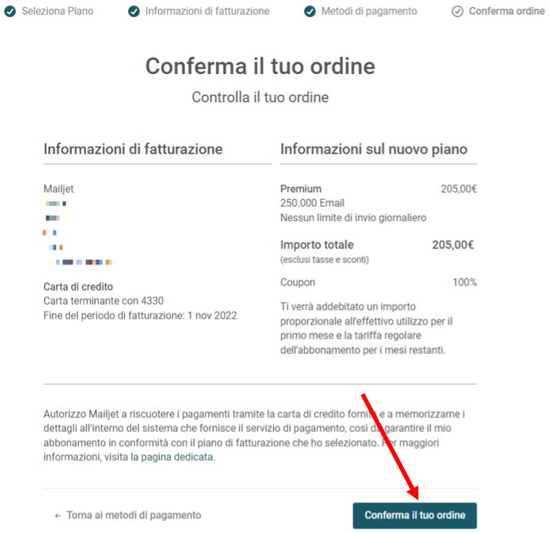
Task: Click the Premium plan name
Action: click(x=301, y=189)
